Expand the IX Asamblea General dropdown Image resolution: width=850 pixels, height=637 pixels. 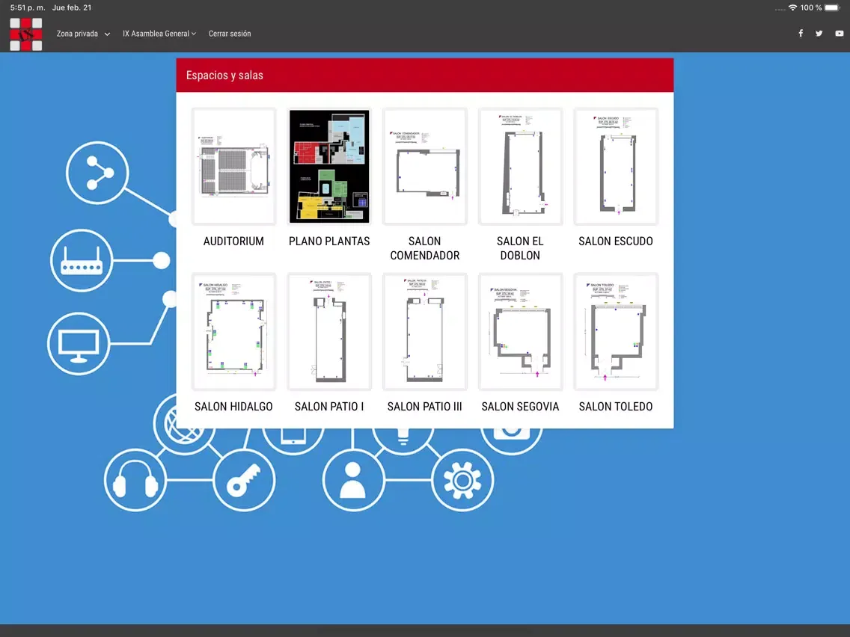point(159,34)
